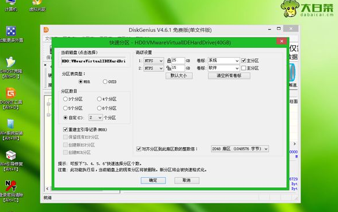
Task: Edit partition 1 size field showing 25
Action: (178, 61)
